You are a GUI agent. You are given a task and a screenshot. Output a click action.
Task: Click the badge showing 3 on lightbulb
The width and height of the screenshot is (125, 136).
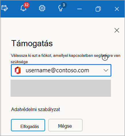[64, 5]
